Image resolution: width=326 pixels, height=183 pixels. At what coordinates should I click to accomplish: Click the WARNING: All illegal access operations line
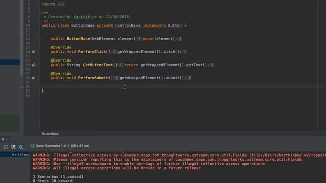117,168
